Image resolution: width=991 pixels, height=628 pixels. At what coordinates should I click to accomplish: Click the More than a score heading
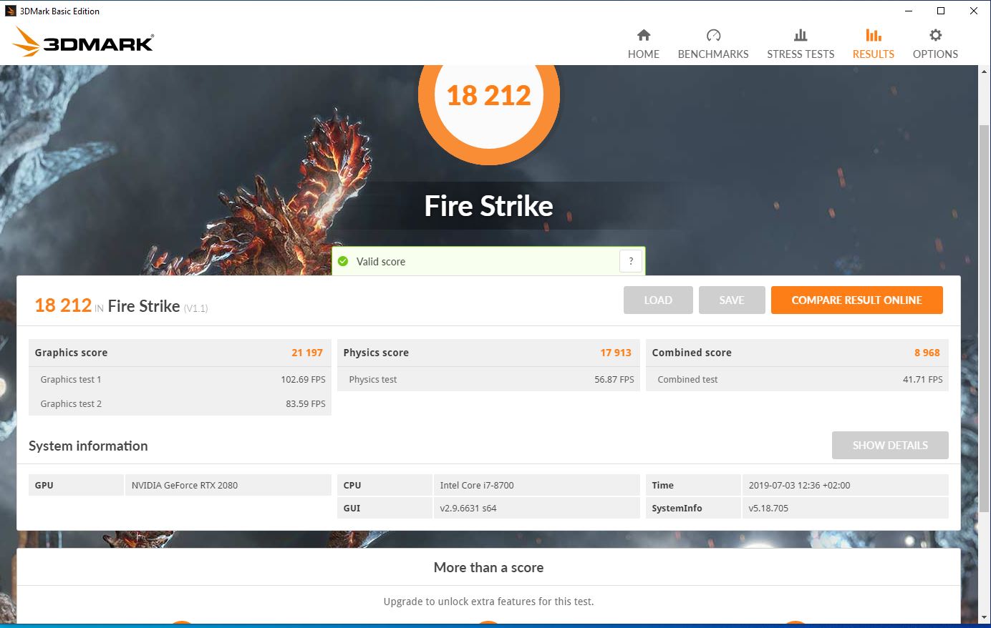click(x=488, y=567)
